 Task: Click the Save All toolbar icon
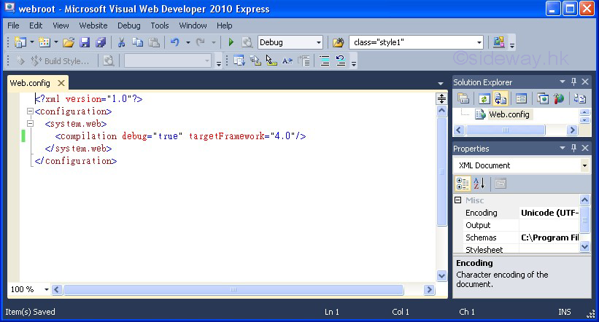tap(101, 43)
